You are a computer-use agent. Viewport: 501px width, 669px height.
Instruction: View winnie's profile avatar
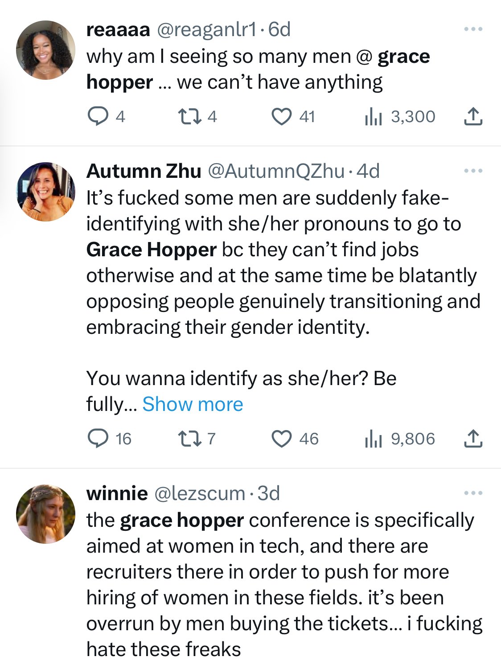45,514
